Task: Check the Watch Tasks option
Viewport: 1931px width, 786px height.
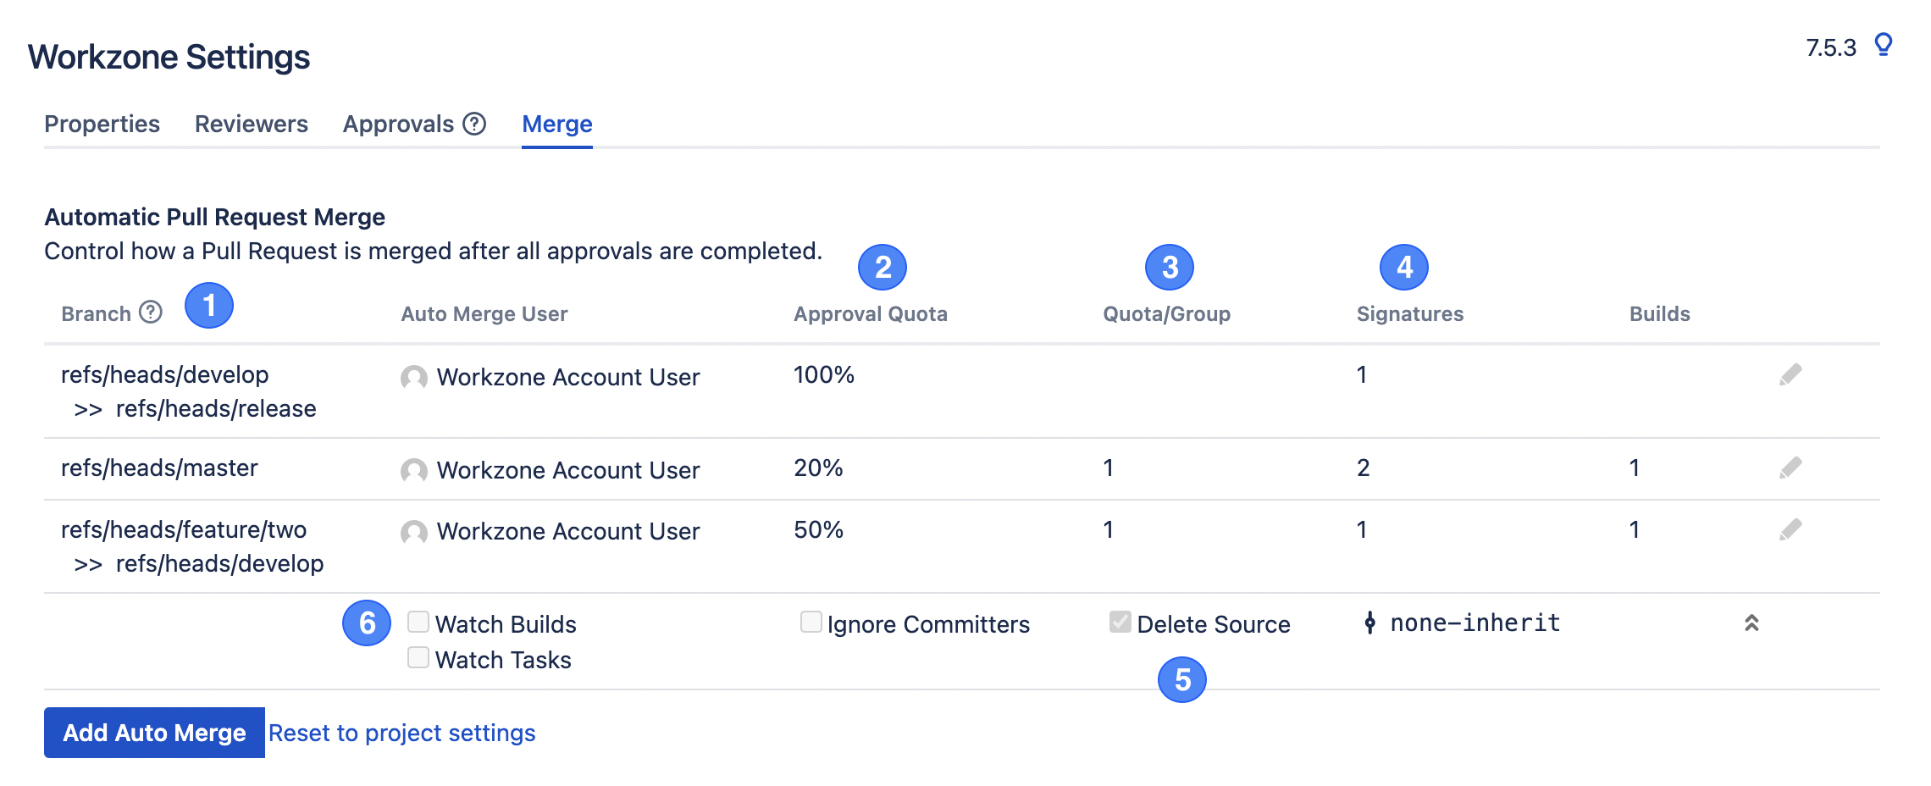Action: click(418, 657)
